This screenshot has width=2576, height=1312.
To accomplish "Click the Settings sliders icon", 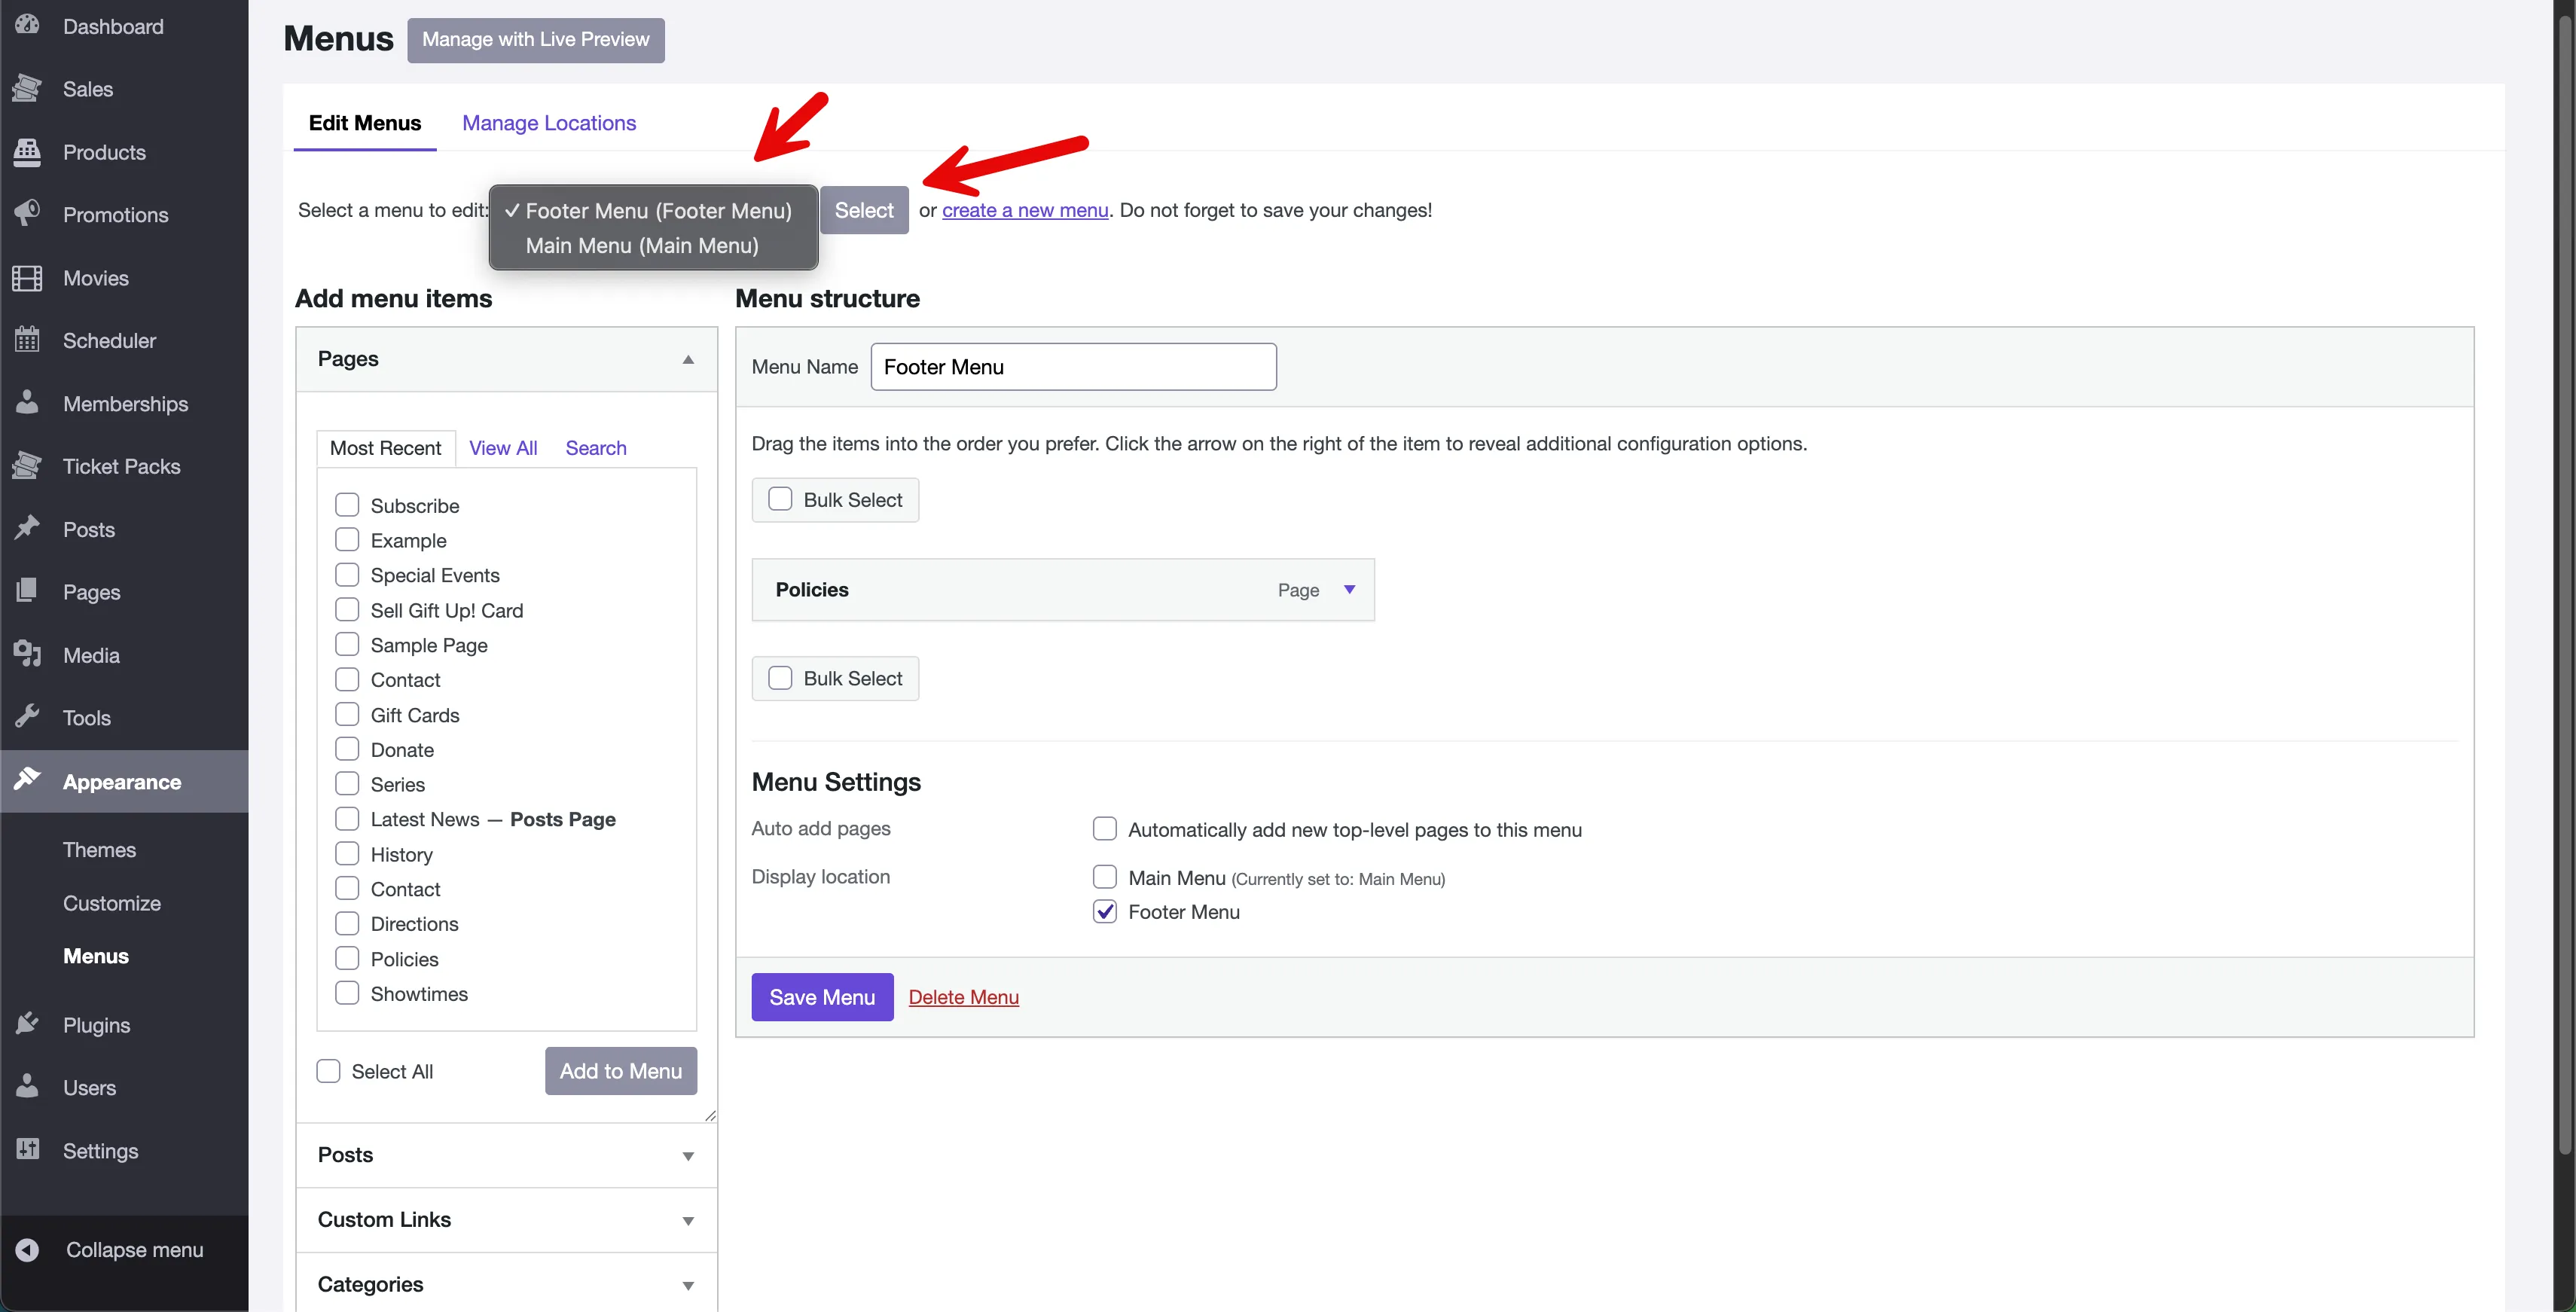I will click(27, 1150).
